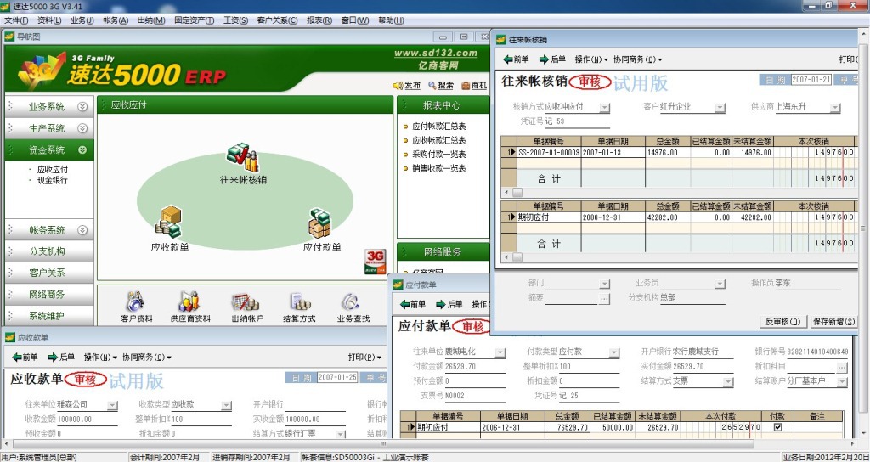The image size is (870, 462).
Task: Open the 帮助(H) menu
Action: [391, 20]
